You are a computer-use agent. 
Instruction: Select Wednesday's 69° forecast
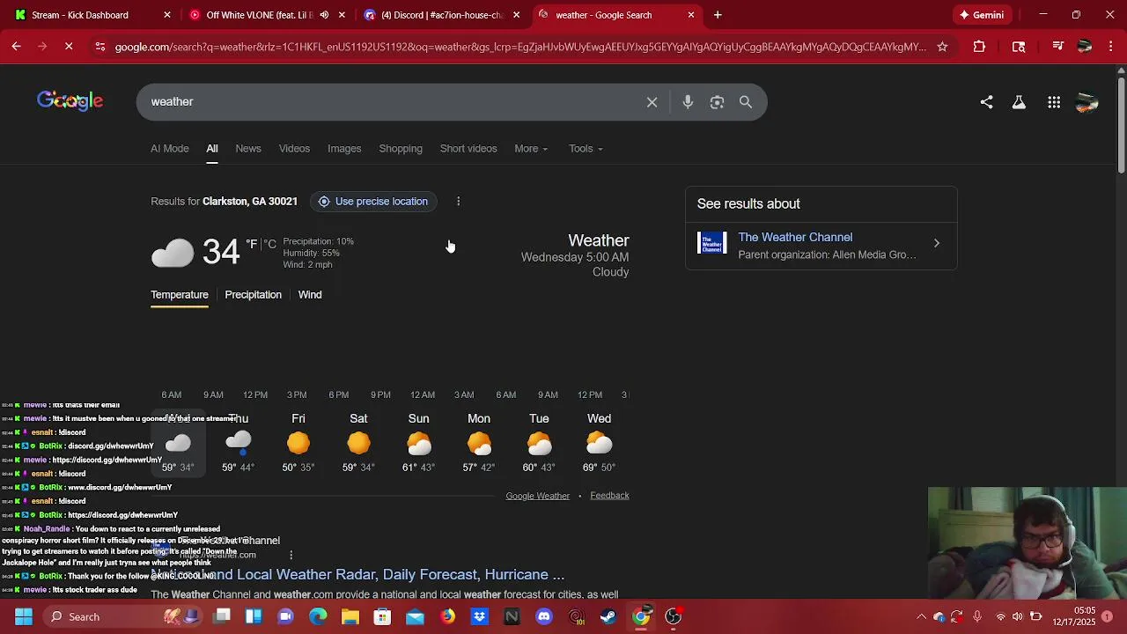599,443
